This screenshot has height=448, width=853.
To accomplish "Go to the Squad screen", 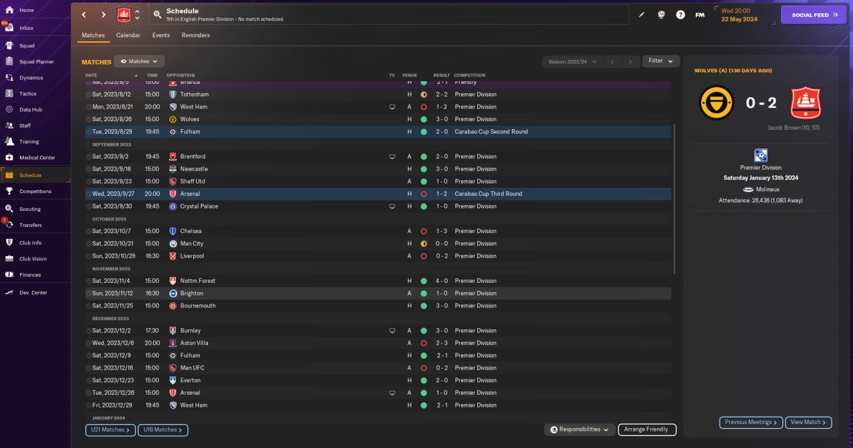I will (x=27, y=46).
